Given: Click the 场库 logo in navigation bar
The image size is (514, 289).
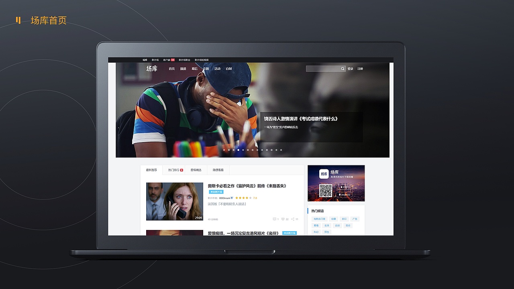Looking at the screenshot, I should (152, 69).
